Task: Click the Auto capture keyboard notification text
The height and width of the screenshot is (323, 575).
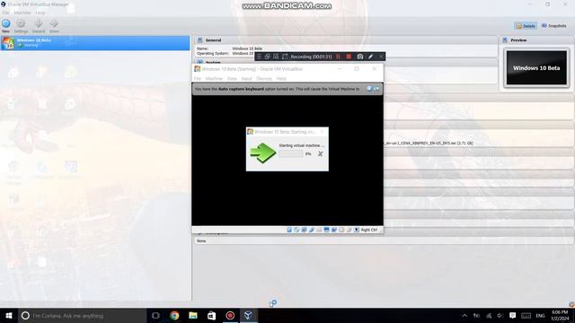Action: 277,89
